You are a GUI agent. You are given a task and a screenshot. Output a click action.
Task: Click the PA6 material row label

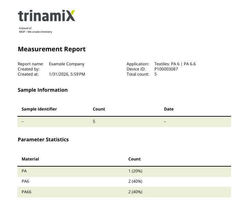(25, 181)
